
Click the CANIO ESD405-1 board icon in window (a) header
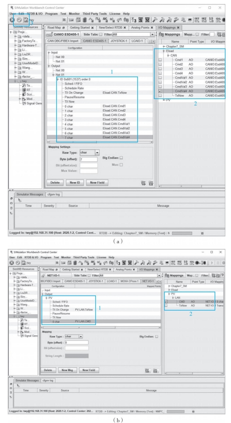pos(49,34)
